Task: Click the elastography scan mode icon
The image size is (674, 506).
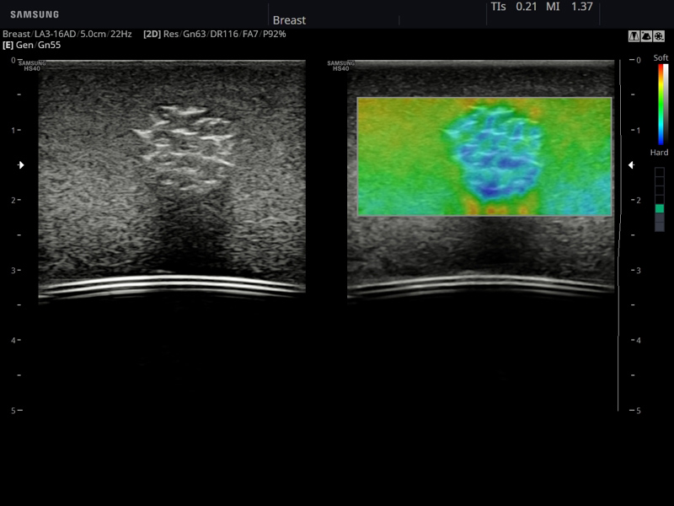Action: click(646, 36)
